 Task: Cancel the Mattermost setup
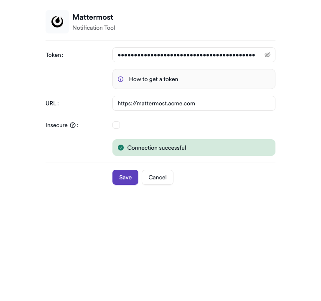click(158, 177)
